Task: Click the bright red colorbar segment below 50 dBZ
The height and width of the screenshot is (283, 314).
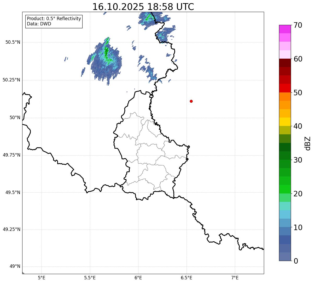Action: click(285, 88)
